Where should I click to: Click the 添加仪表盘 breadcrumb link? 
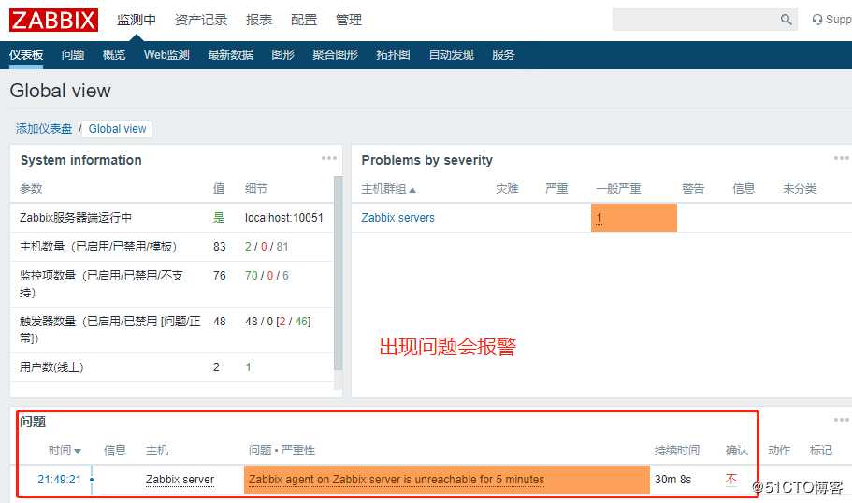click(44, 129)
